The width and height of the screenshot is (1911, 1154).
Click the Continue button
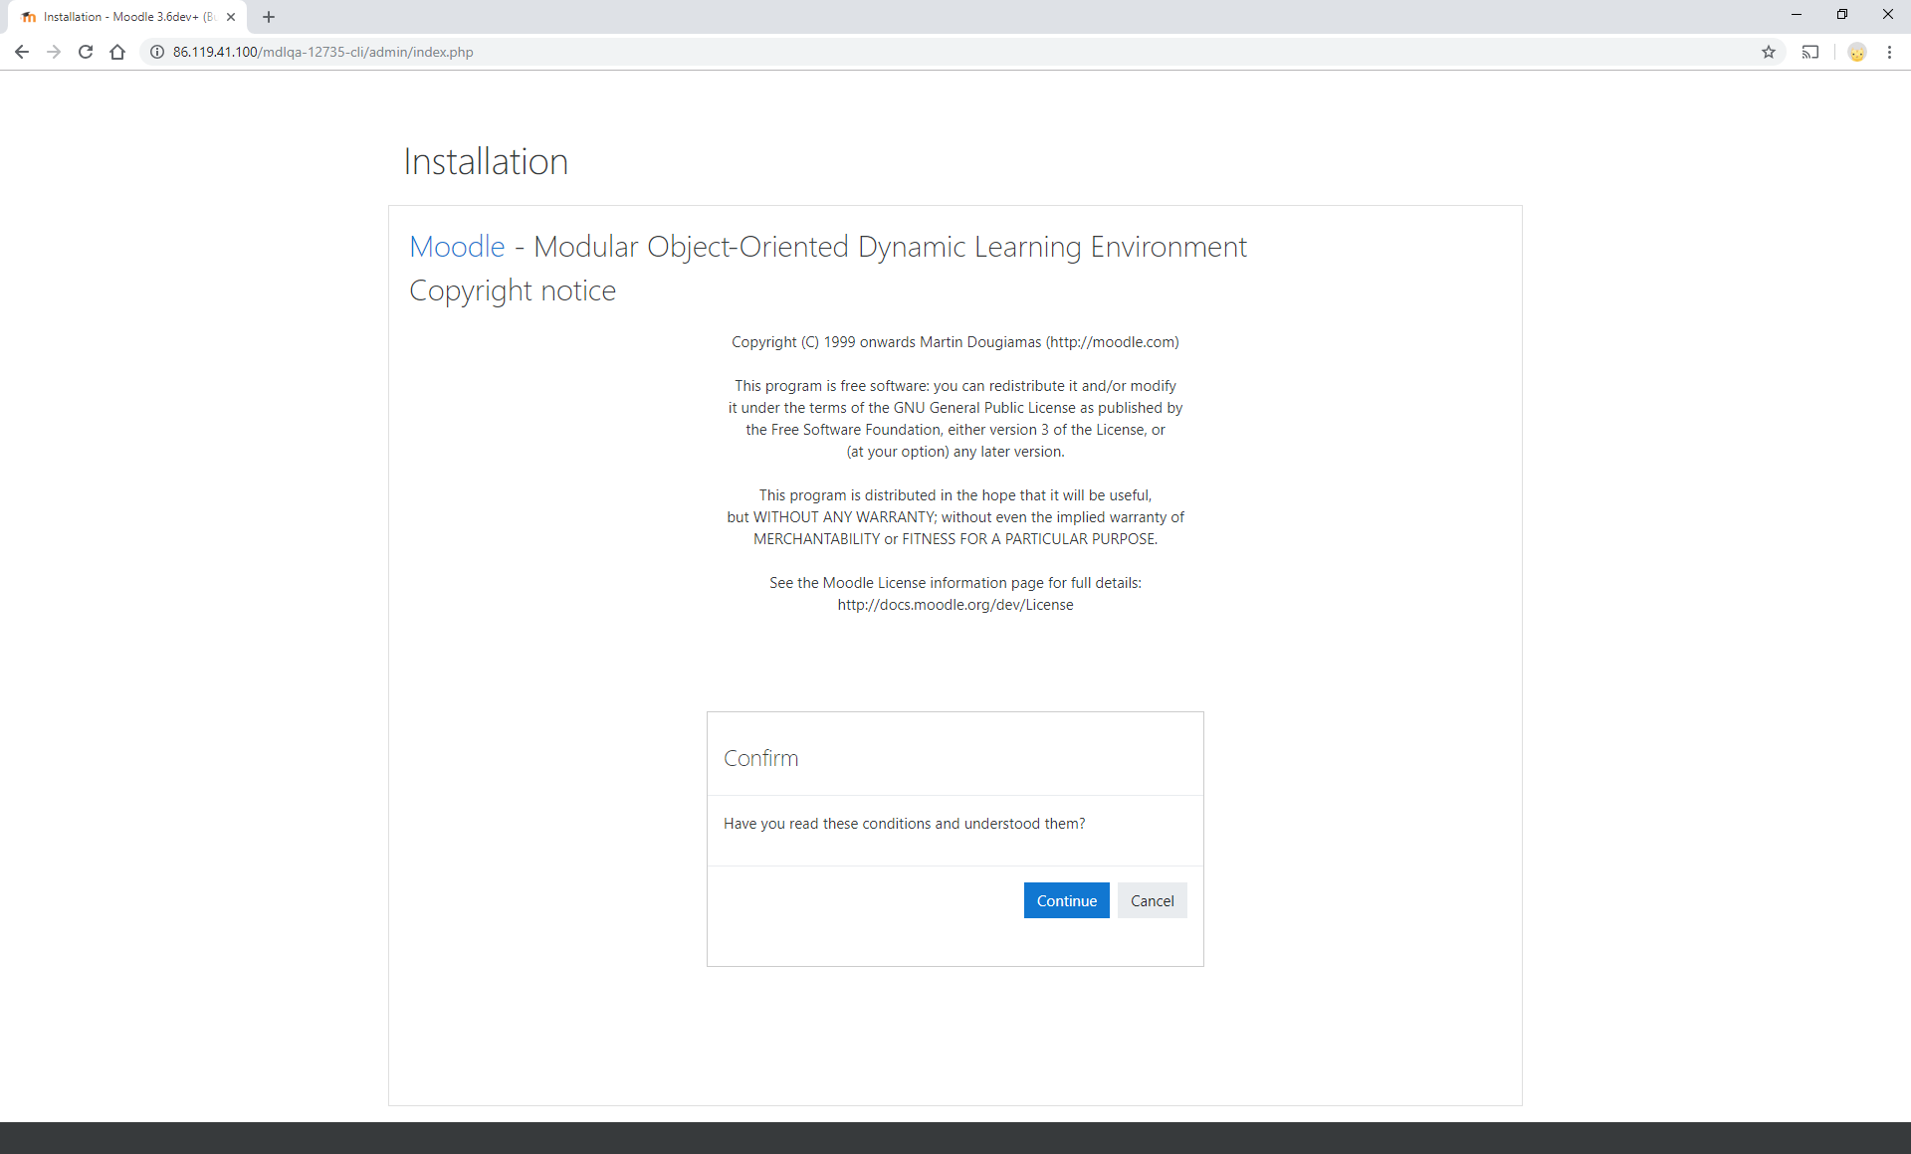click(x=1066, y=900)
